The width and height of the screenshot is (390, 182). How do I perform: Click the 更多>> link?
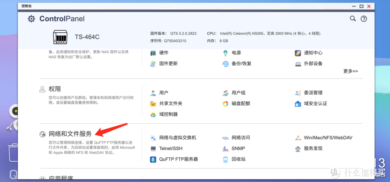click(x=350, y=71)
